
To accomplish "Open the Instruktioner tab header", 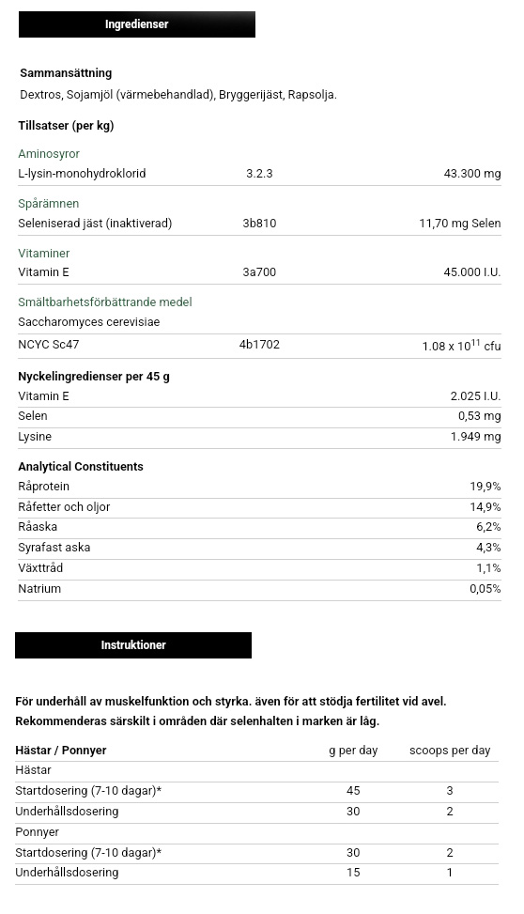I will coord(133,645).
